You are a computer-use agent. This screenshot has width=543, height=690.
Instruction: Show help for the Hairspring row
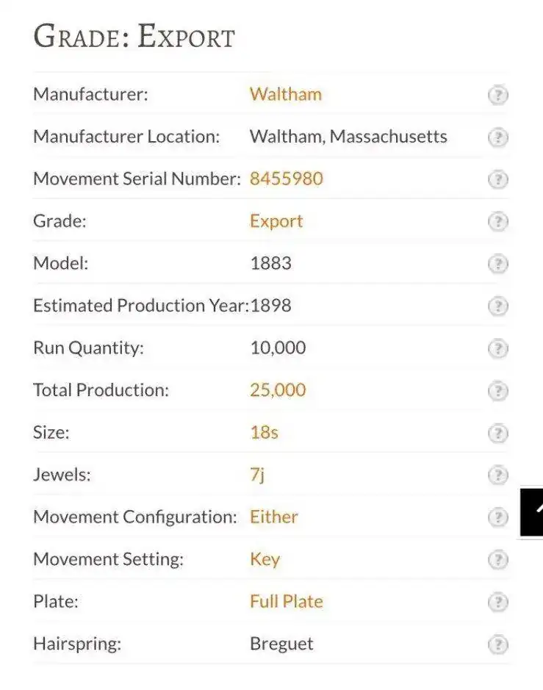[x=498, y=644]
